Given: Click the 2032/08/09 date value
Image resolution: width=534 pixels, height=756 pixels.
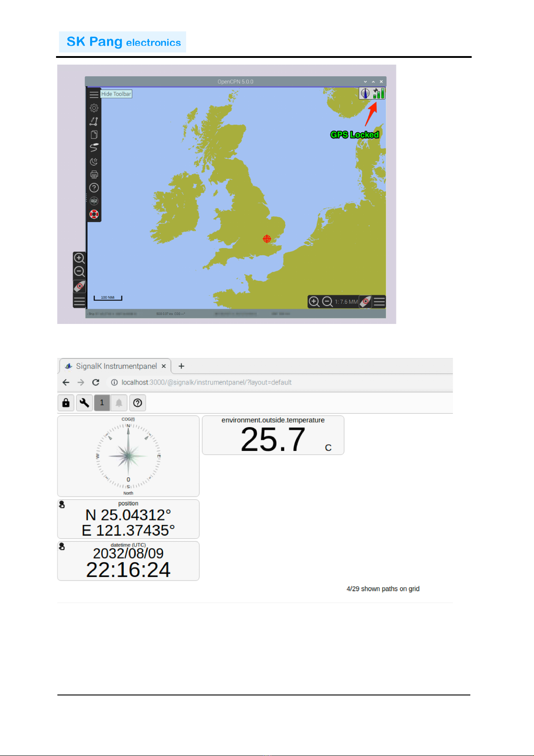Looking at the screenshot, I should [128, 553].
